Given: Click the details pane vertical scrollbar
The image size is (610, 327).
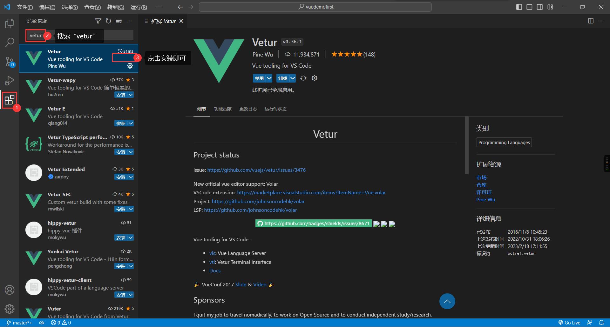Looking at the screenshot, I should pos(467,145).
